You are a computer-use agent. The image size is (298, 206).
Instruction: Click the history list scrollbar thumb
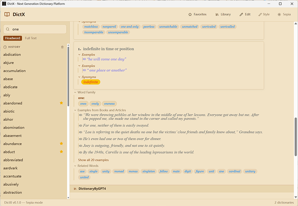click(x=68, y=76)
